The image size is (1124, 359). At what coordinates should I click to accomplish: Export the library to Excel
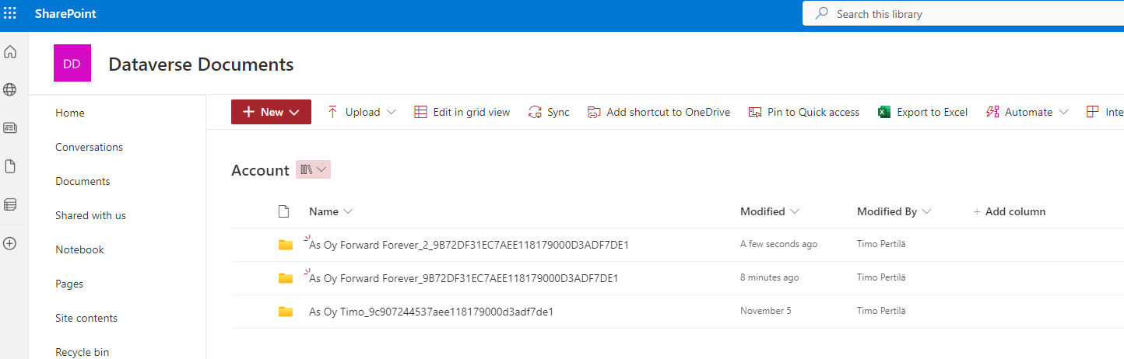point(922,112)
